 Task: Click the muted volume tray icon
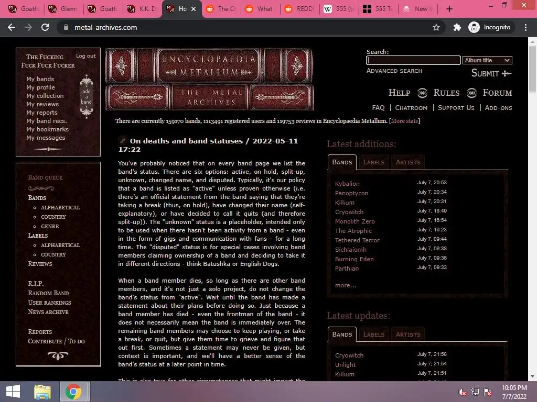coord(462,392)
